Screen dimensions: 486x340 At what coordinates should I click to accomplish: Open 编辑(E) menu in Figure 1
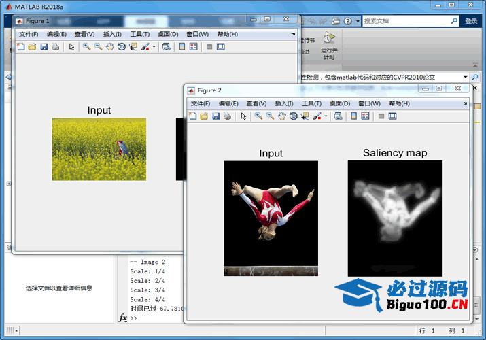(x=56, y=34)
